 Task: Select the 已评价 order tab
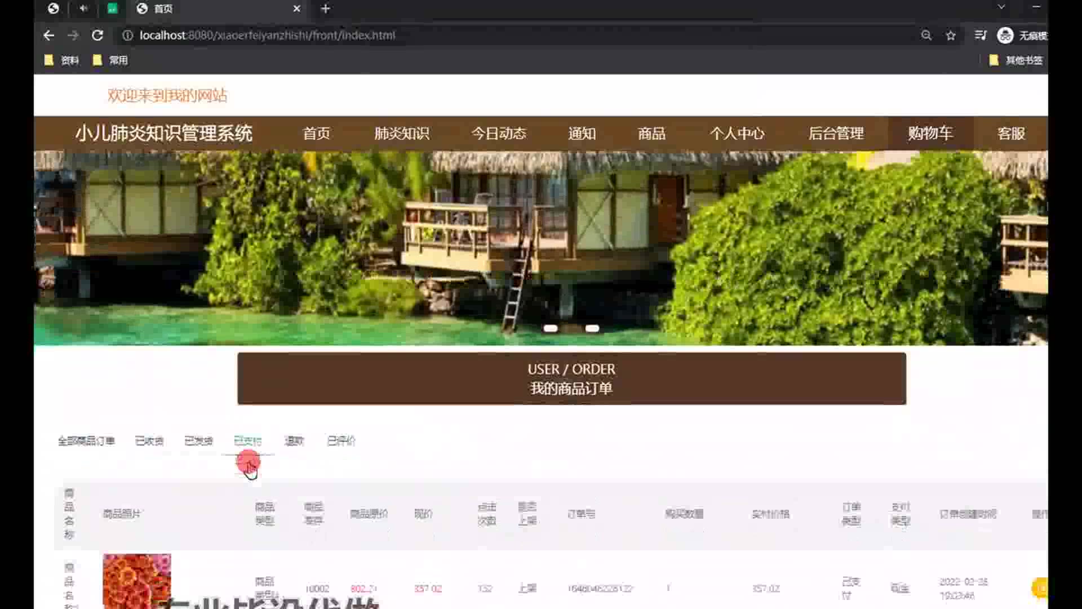(341, 441)
